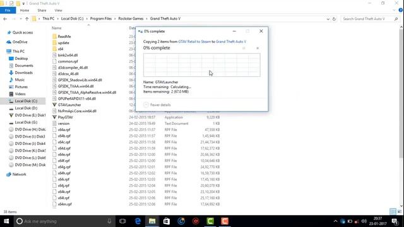Open the Action Center notifications
The width and height of the screenshot is (404, 227).
395,221
